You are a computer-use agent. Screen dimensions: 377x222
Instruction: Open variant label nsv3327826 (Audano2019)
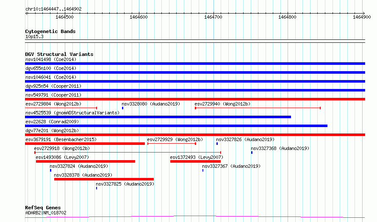coord(245,139)
